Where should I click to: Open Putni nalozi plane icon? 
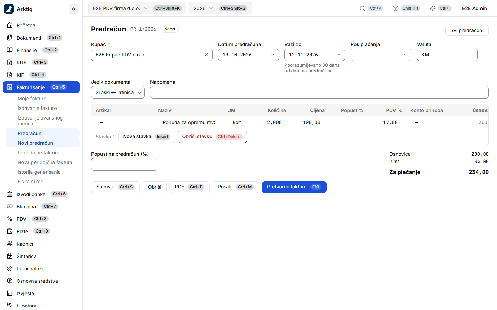click(x=10, y=268)
